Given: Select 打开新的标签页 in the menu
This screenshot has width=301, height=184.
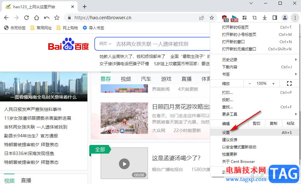Looking at the screenshot, I should (x=255, y=27).
